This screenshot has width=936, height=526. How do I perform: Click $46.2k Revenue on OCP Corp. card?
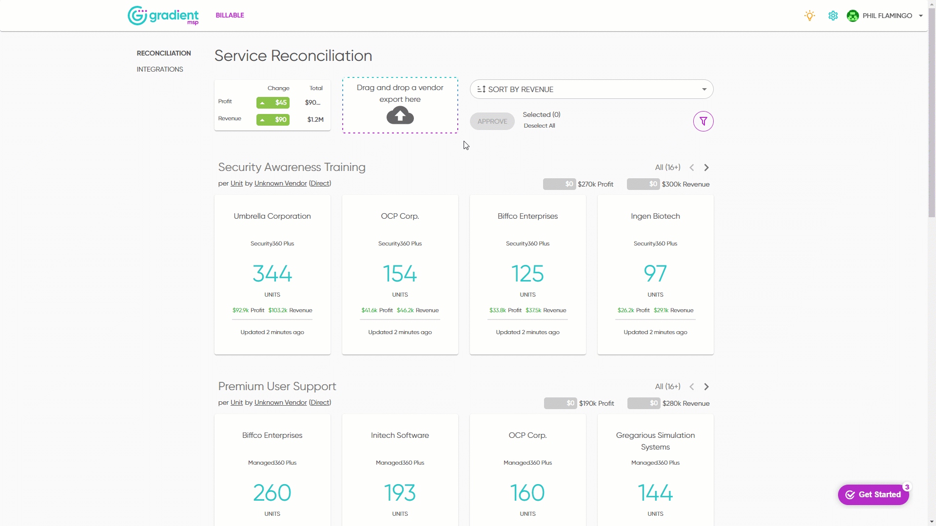pyautogui.click(x=418, y=310)
